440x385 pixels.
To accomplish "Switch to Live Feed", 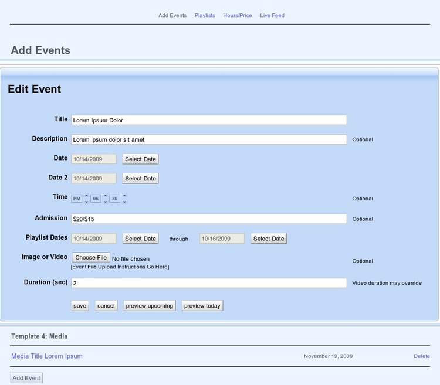I will click(x=272, y=15).
